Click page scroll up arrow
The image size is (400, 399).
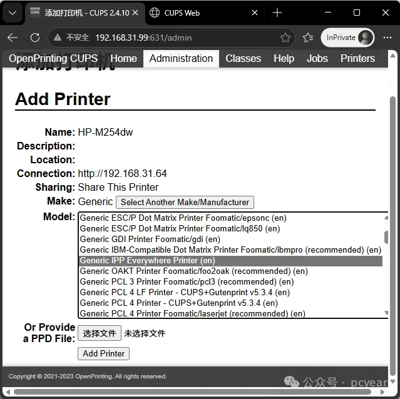393,56
